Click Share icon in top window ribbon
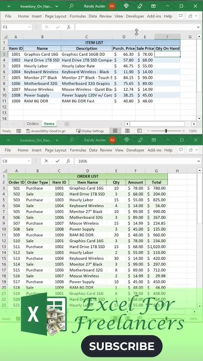 tap(190, 16)
